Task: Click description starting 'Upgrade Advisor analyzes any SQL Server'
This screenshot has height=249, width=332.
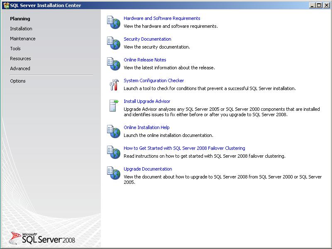Action: [x=222, y=112]
